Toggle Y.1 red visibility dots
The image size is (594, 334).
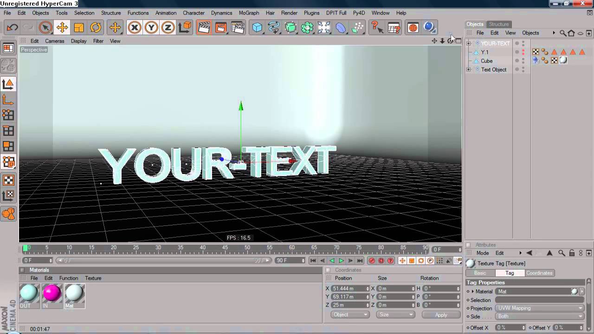point(523,52)
